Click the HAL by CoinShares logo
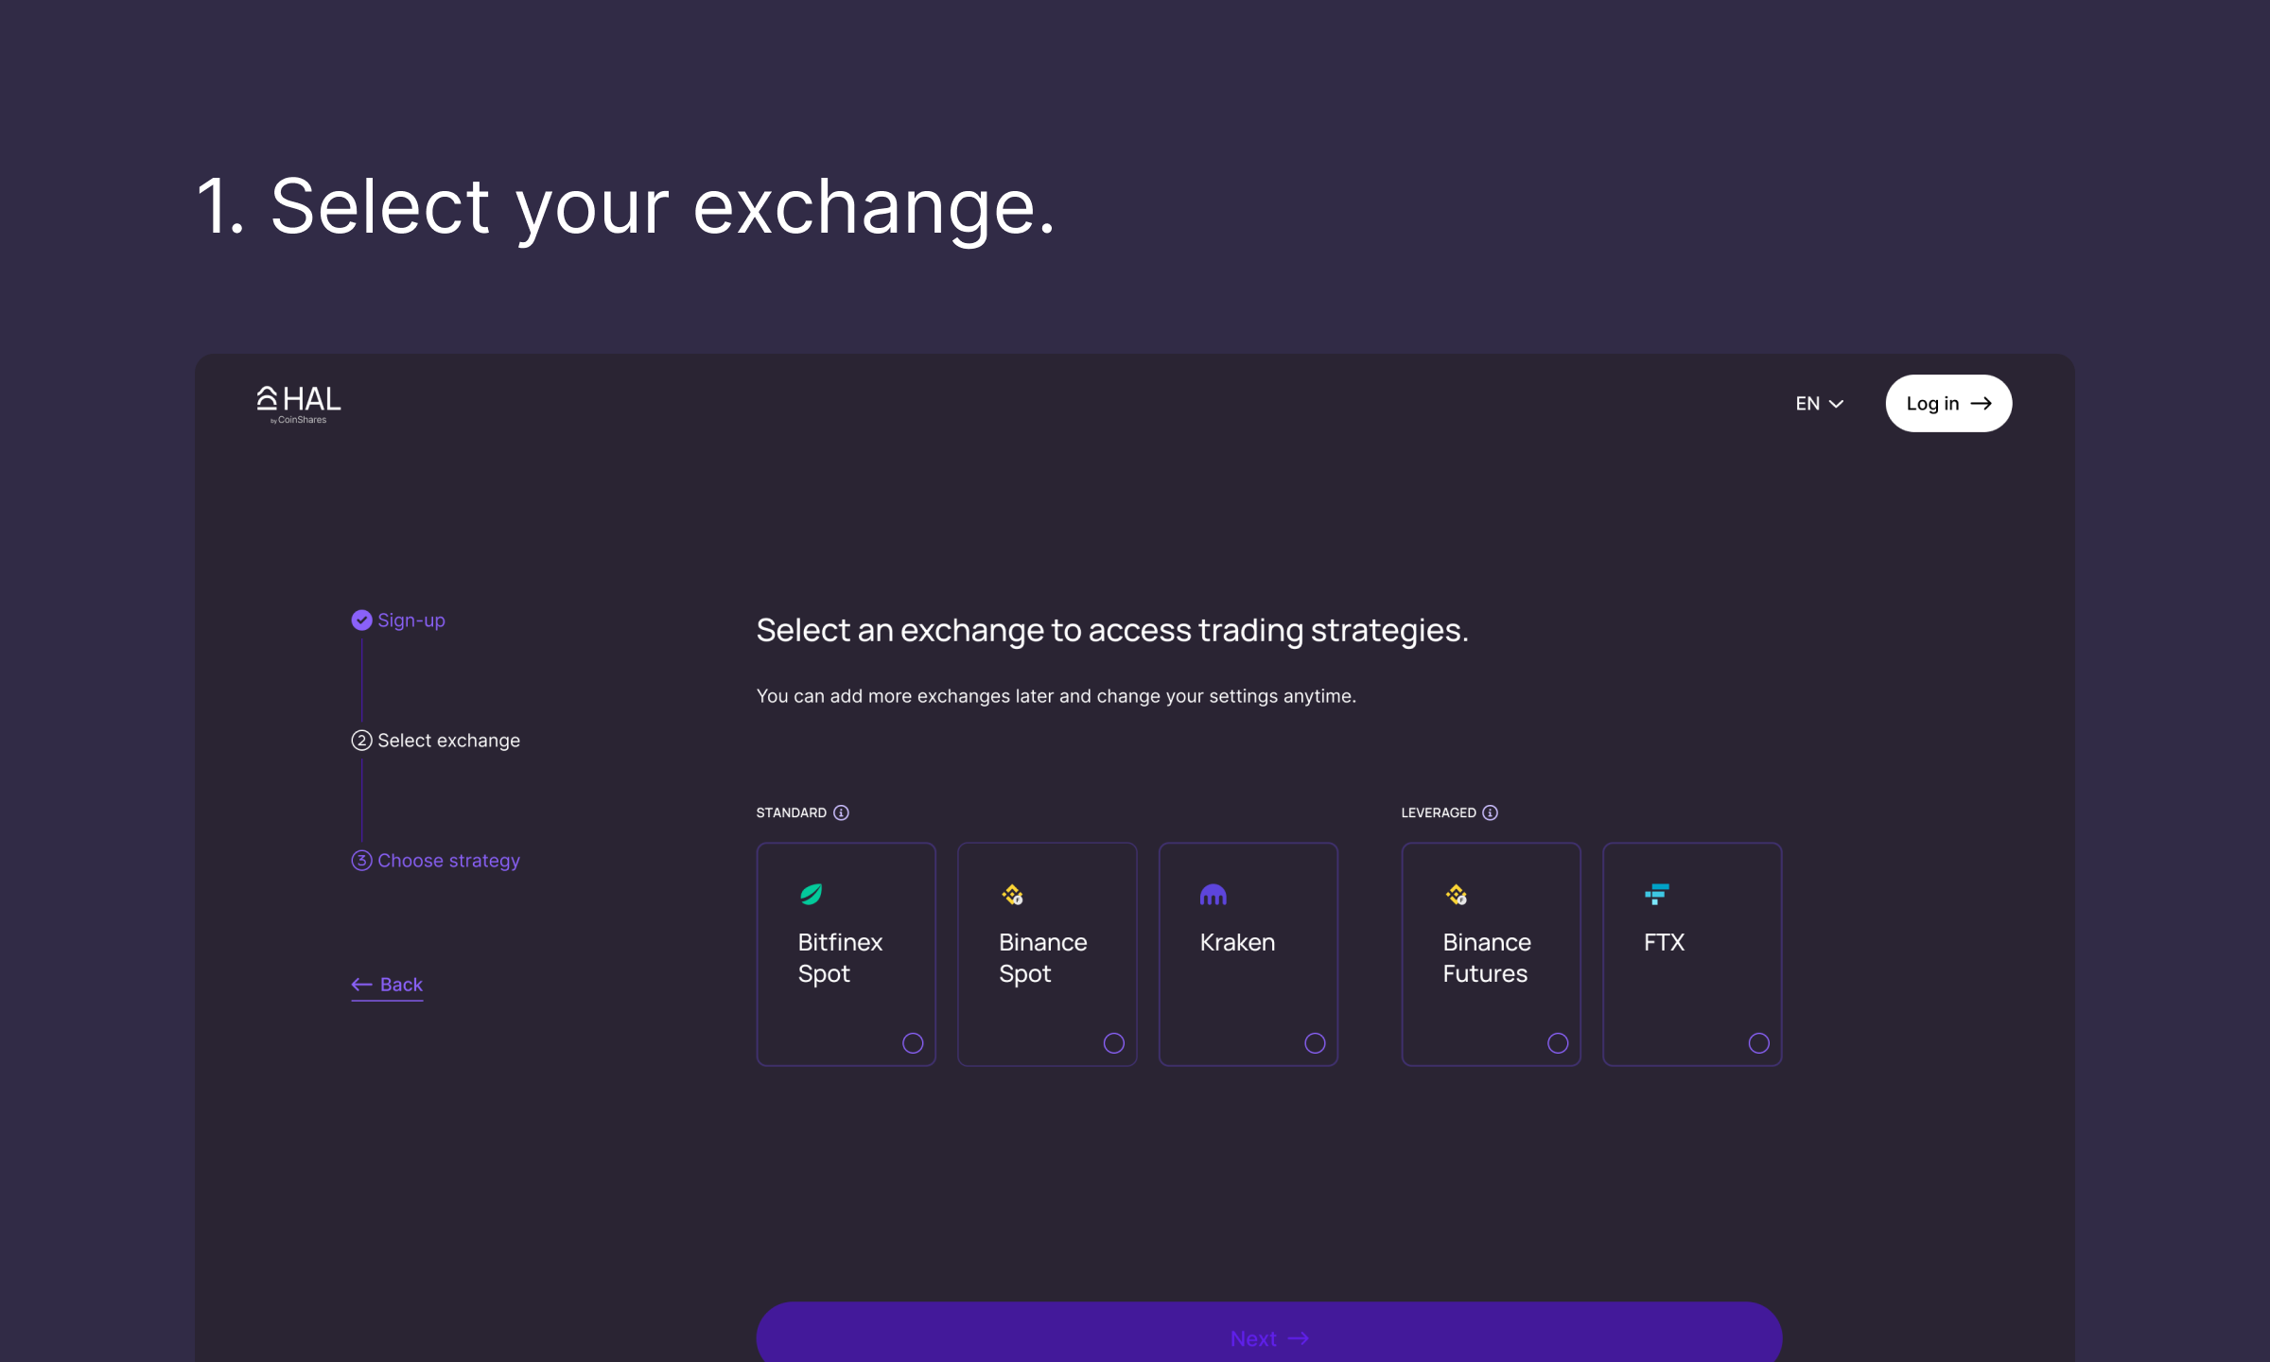The width and height of the screenshot is (2270, 1362). 298,404
